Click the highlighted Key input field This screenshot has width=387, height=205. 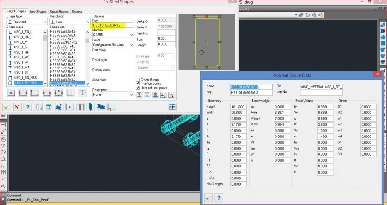(x=113, y=25)
